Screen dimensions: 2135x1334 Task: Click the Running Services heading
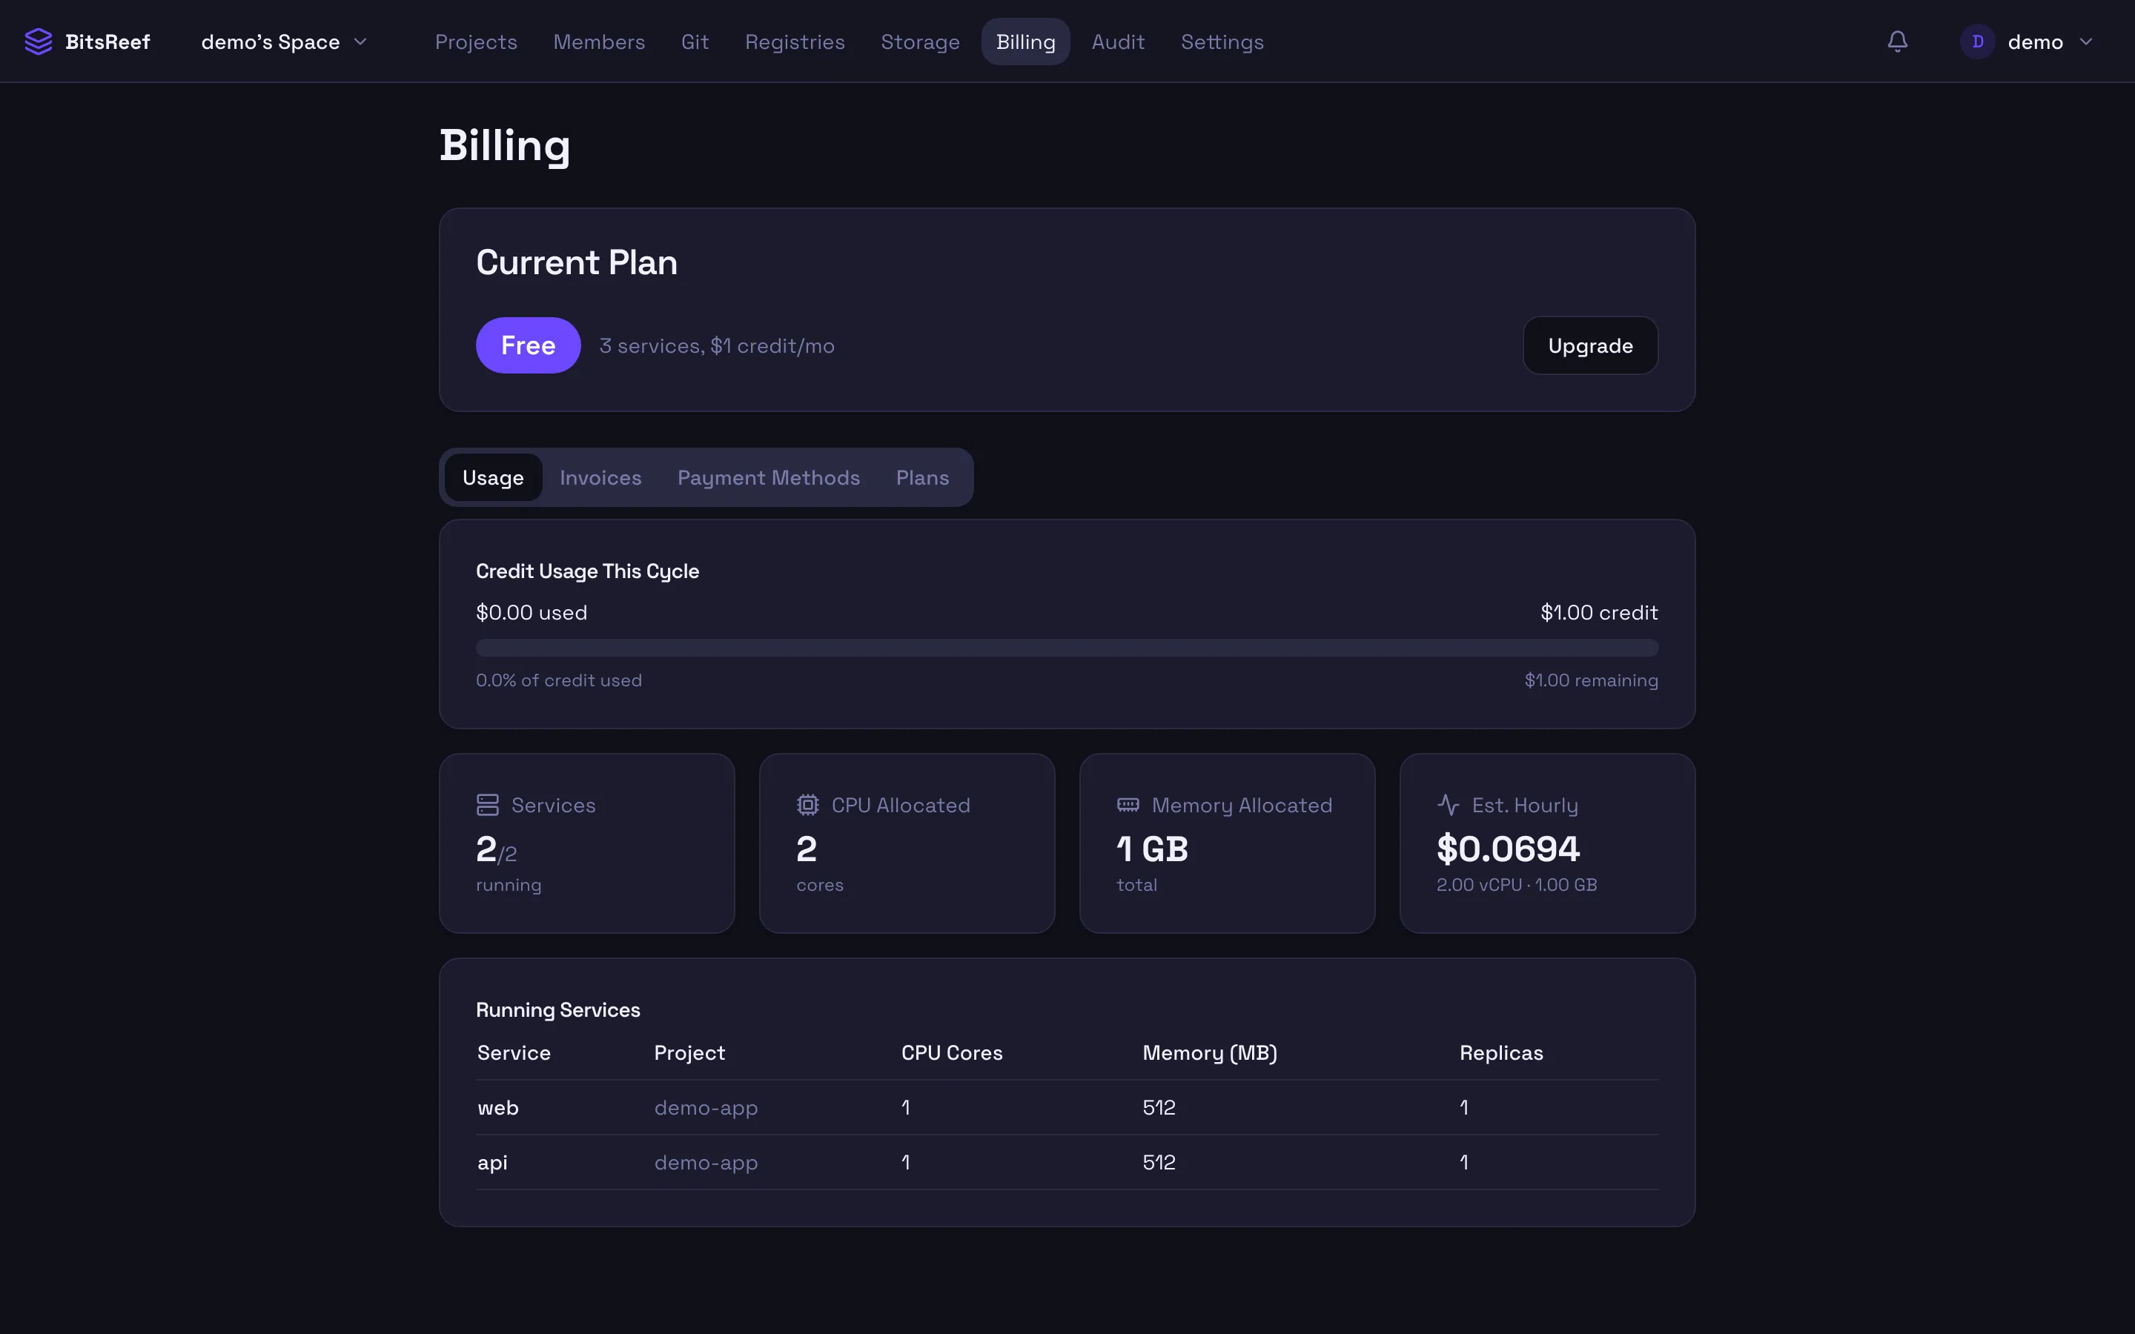coord(557,1009)
